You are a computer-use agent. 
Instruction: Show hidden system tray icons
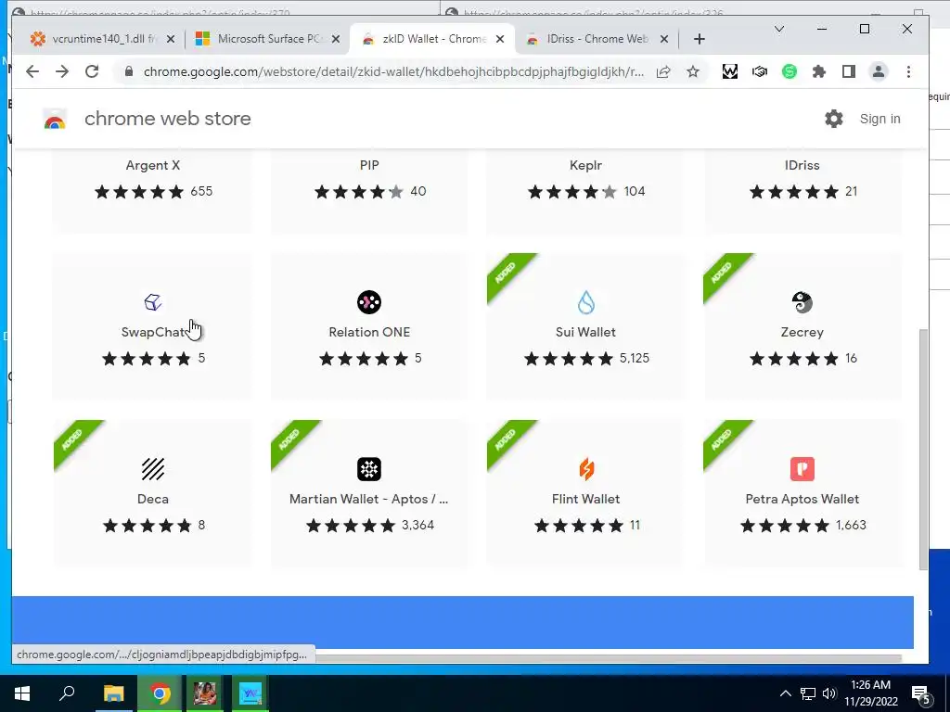click(x=785, y=693)
